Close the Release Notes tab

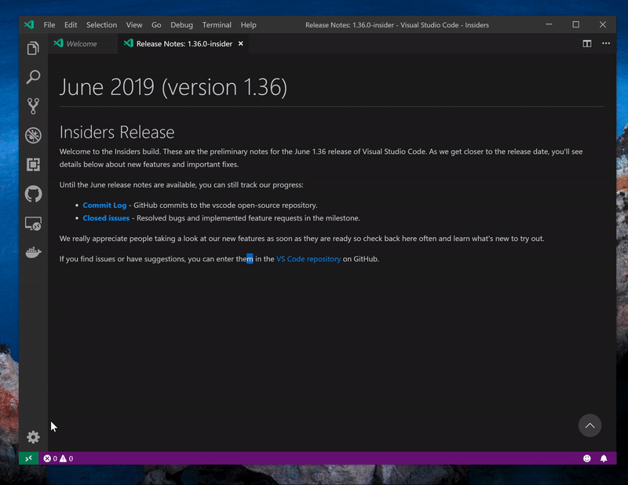(x=241, y=44)
